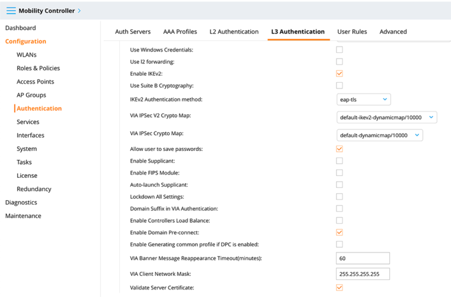Open the AAA Profiles tab
The image size is (451, 297).
point(180,32)
